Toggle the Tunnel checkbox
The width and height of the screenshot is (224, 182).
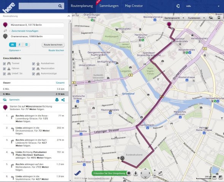tap(5, 64)
